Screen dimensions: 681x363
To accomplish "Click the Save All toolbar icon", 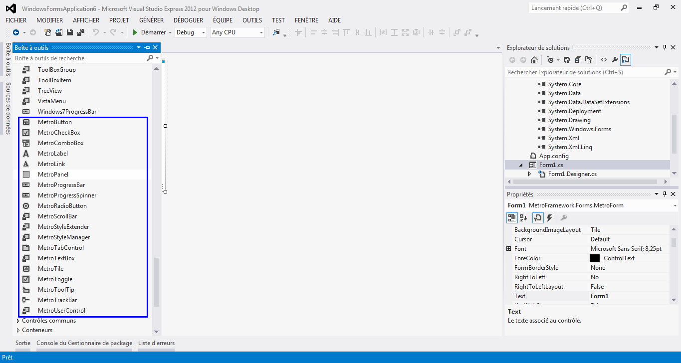I will coord(80,32).
